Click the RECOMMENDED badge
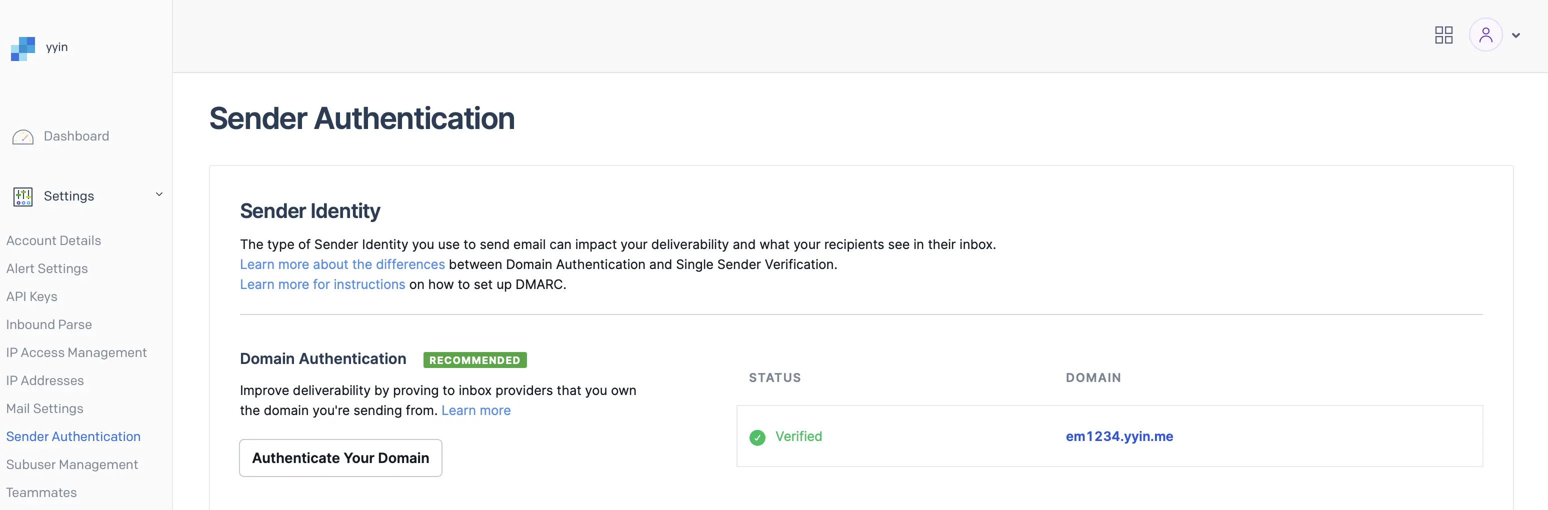The image size is (1548, 510). [474, 360]
